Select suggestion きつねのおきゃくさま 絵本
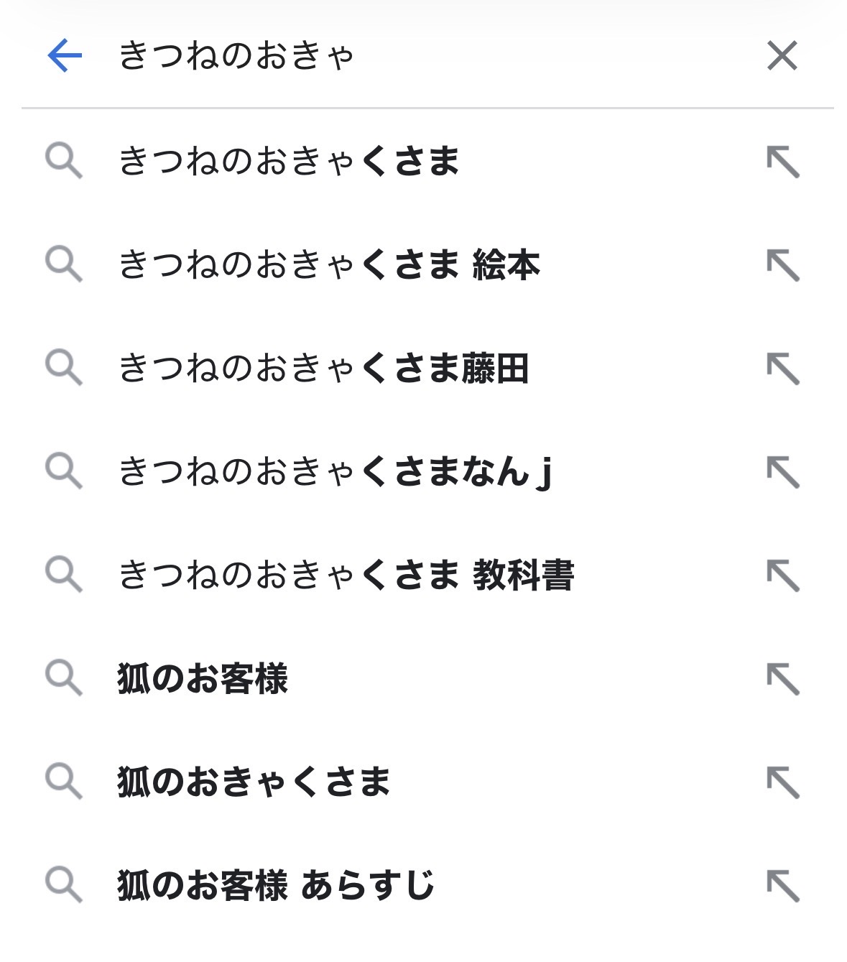 (329, 264)
